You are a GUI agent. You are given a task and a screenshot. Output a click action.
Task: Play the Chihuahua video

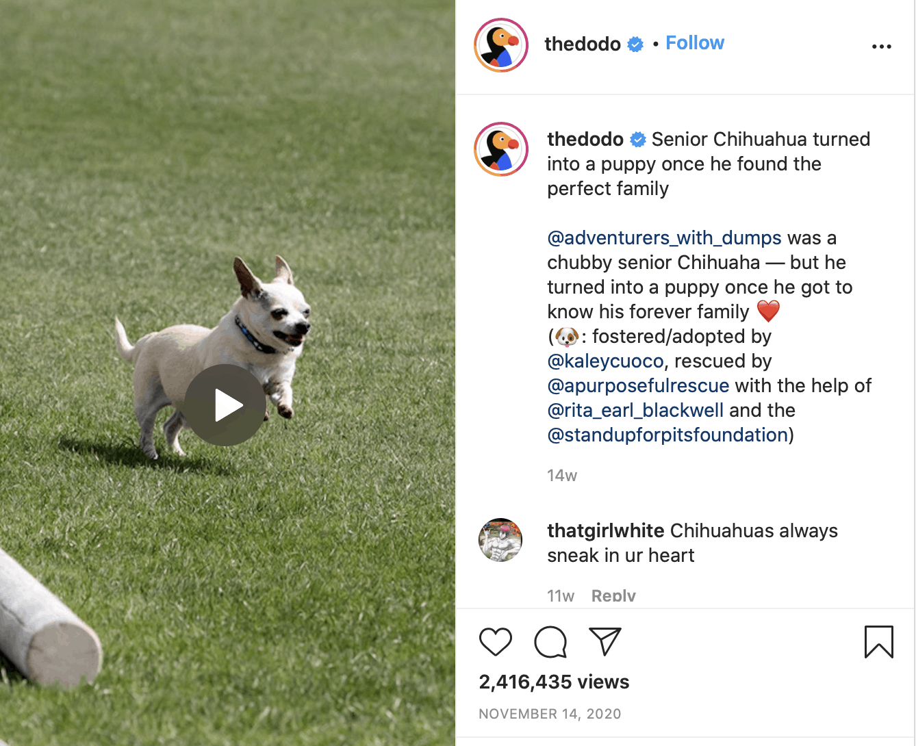(x=225, y=405)
